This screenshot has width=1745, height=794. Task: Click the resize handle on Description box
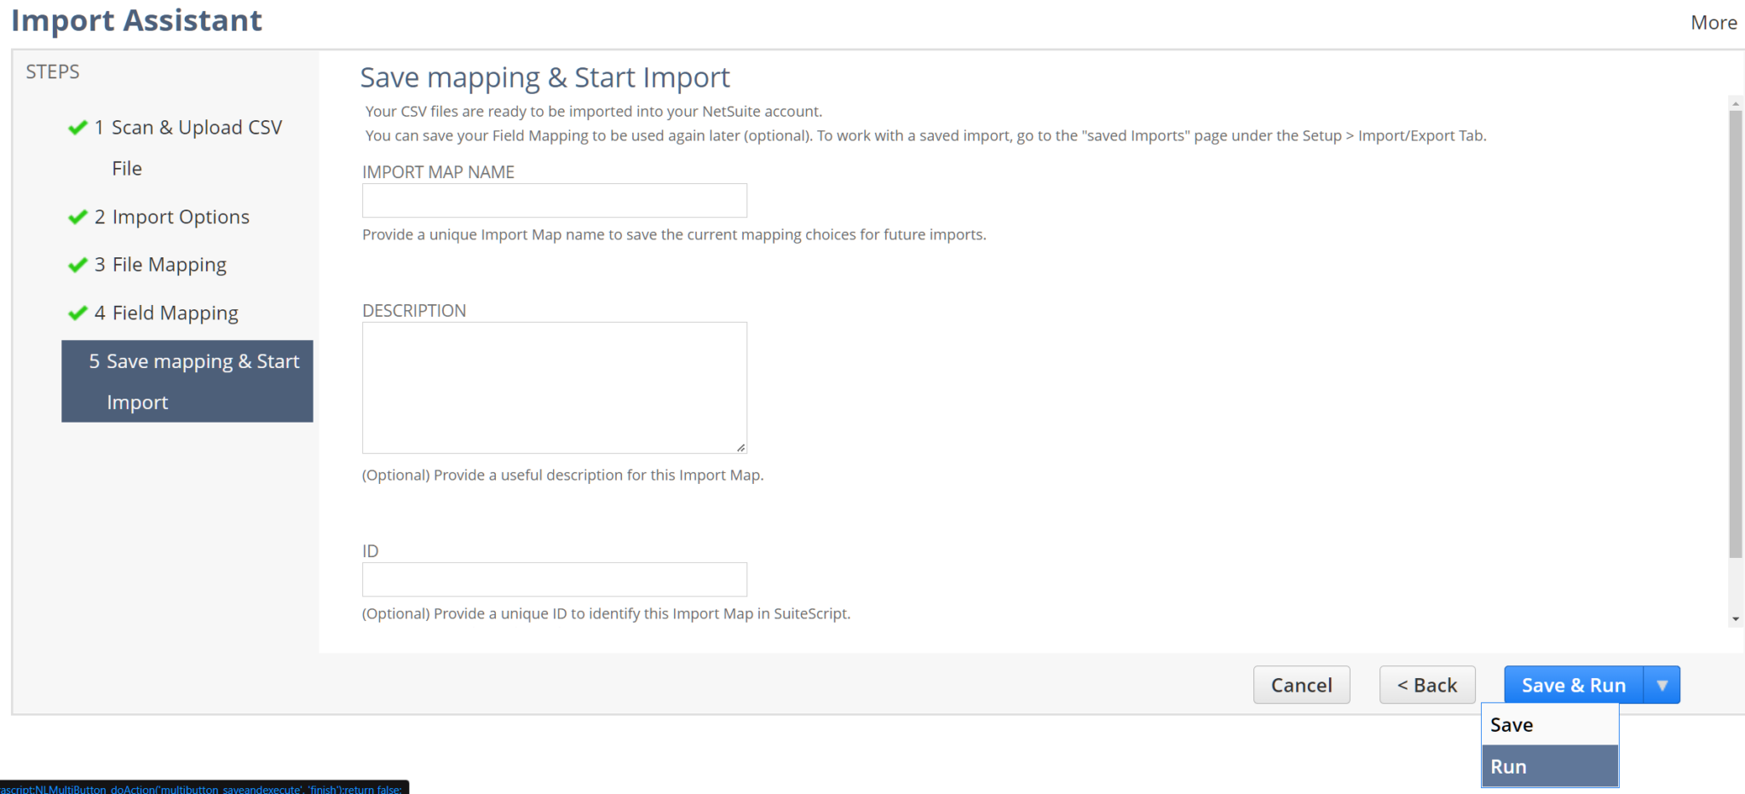click(740, 446)
